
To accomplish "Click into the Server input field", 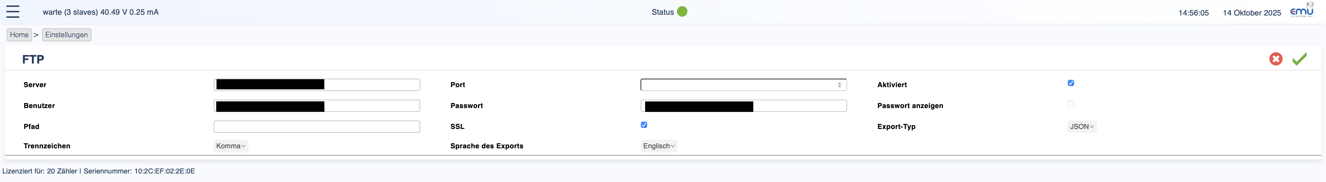I will click(371, 85).
